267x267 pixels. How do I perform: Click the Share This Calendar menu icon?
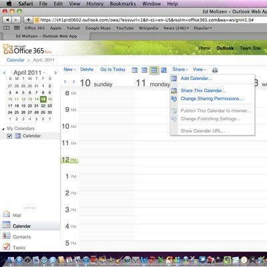click(x=174, y=91)
